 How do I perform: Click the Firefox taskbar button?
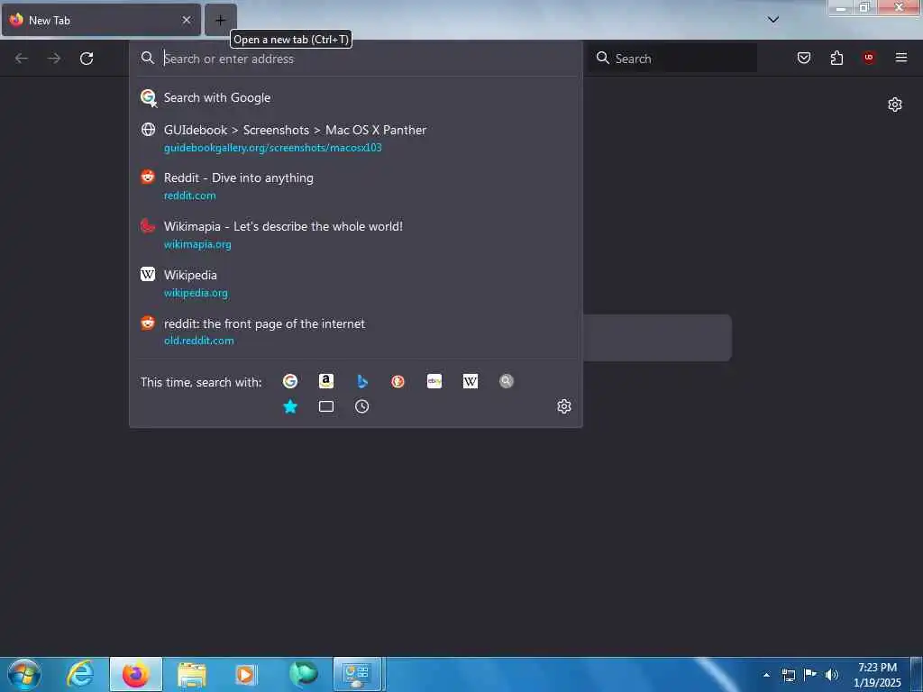(136, 674)
